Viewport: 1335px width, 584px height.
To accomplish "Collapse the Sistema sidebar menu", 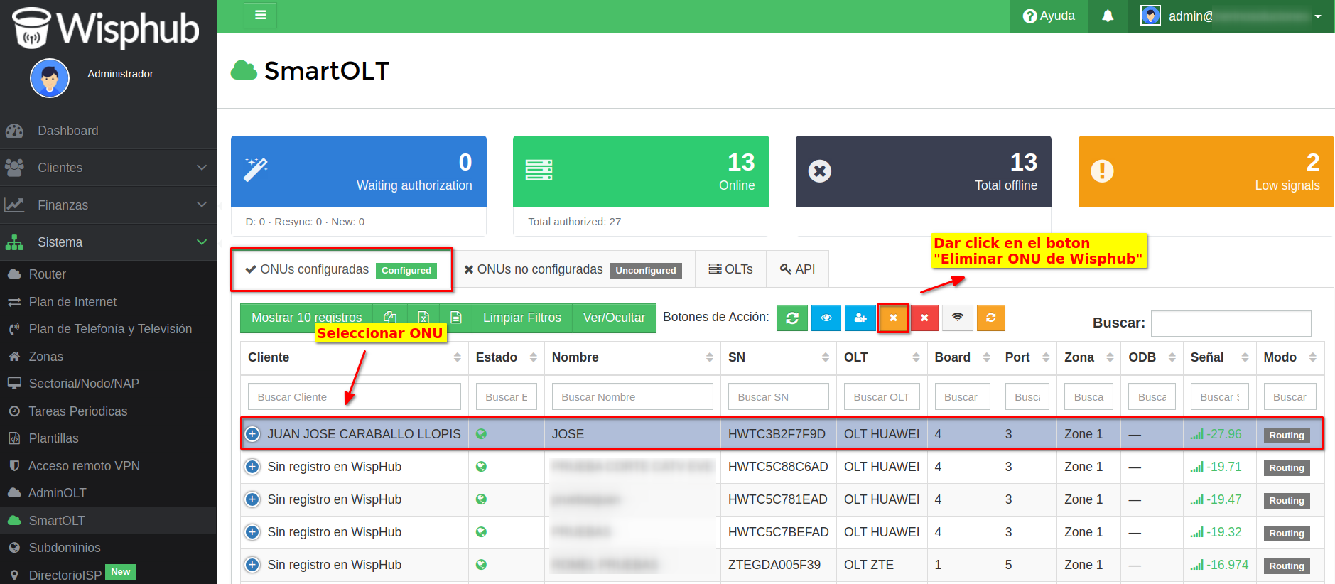I will click(108, 242).
